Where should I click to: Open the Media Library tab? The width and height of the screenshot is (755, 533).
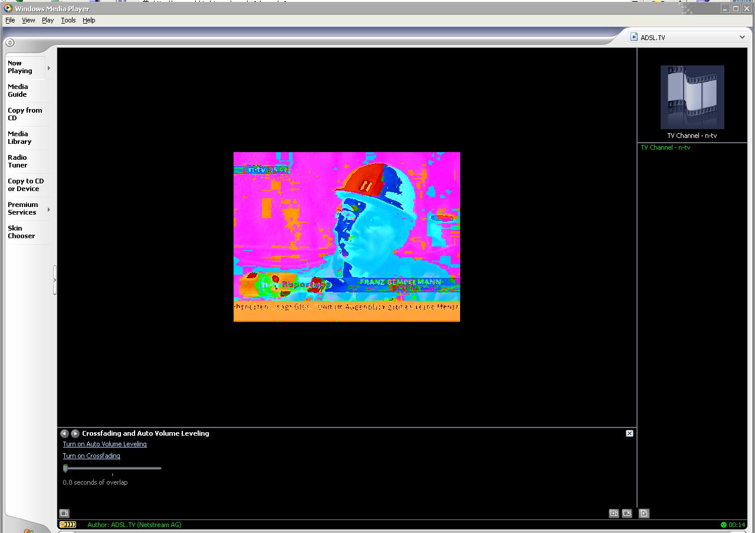point(19,137)
